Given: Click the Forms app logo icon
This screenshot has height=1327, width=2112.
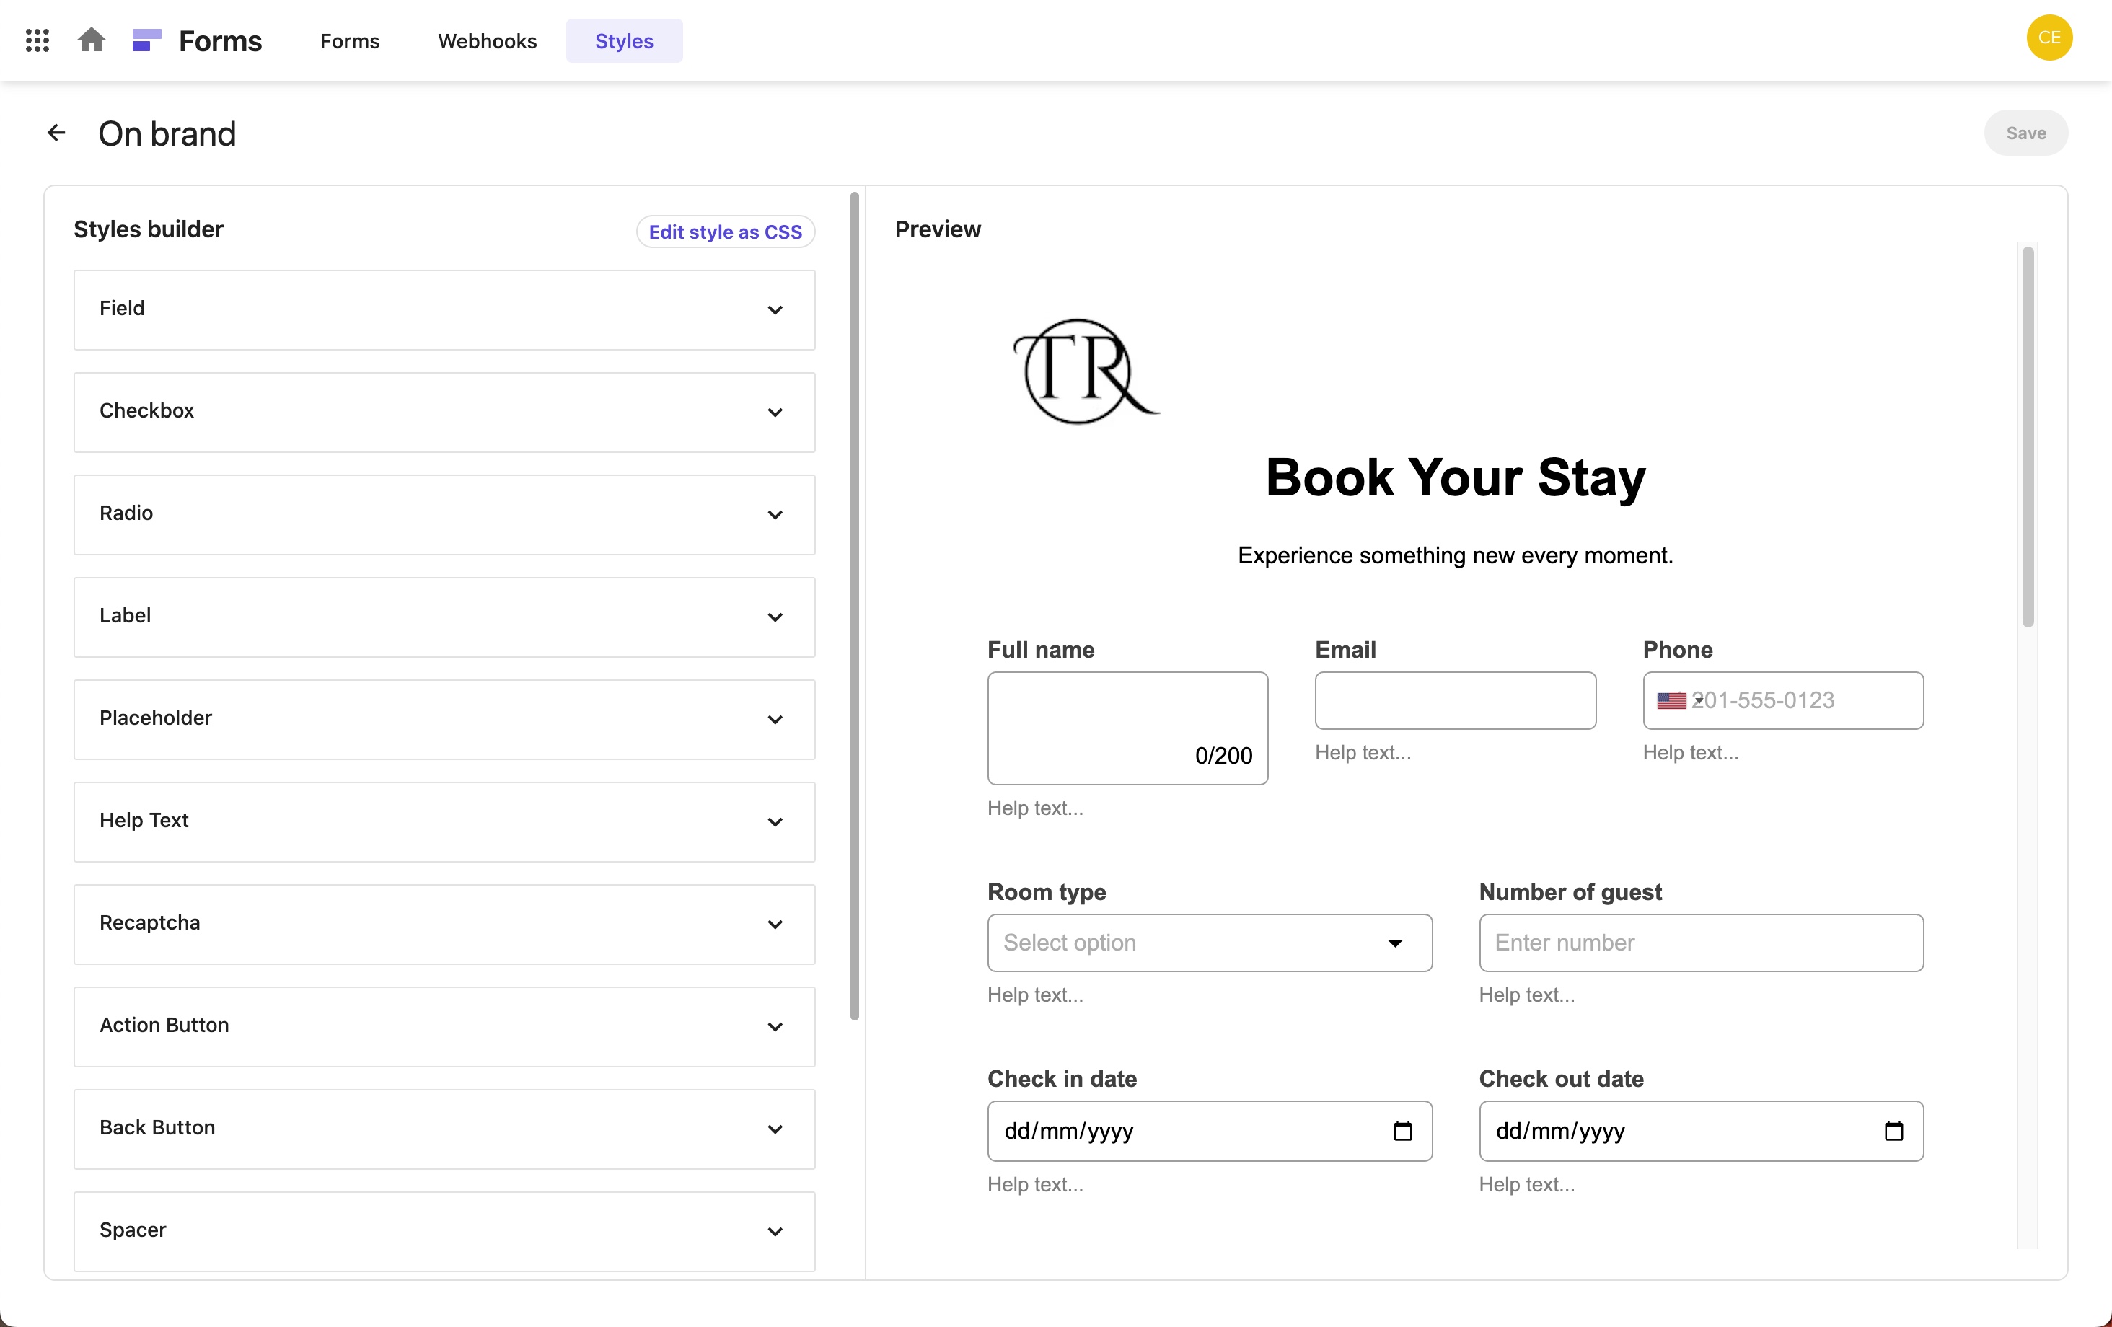Looking at the screenshot, I should pos(146,40).
